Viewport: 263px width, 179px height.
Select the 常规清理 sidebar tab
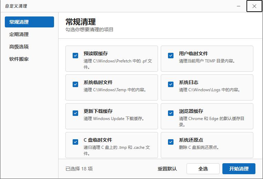[29, 22]
